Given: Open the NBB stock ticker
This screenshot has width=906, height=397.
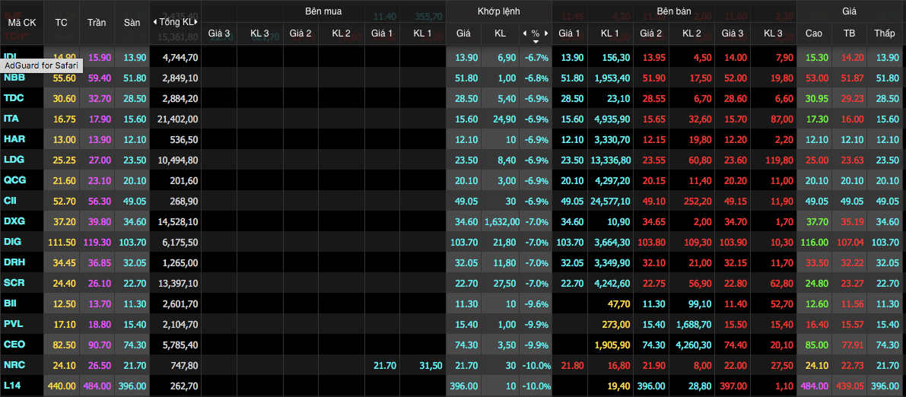Looking at the screenshot, I should tap(13, 78).
